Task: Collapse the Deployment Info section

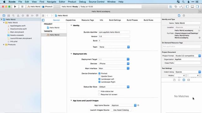Action: (x=71, y=54)
